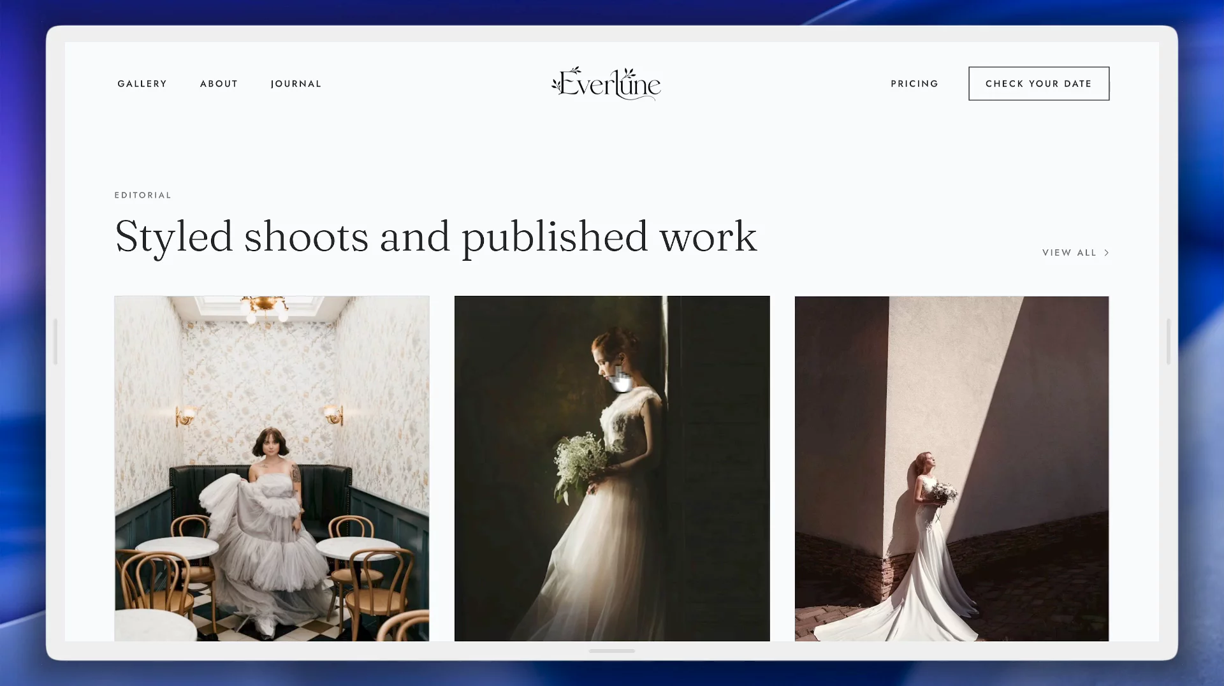The image size is (1224, 686).
Task: Click the left side handle of the frame
Action: tap(55, 342)
